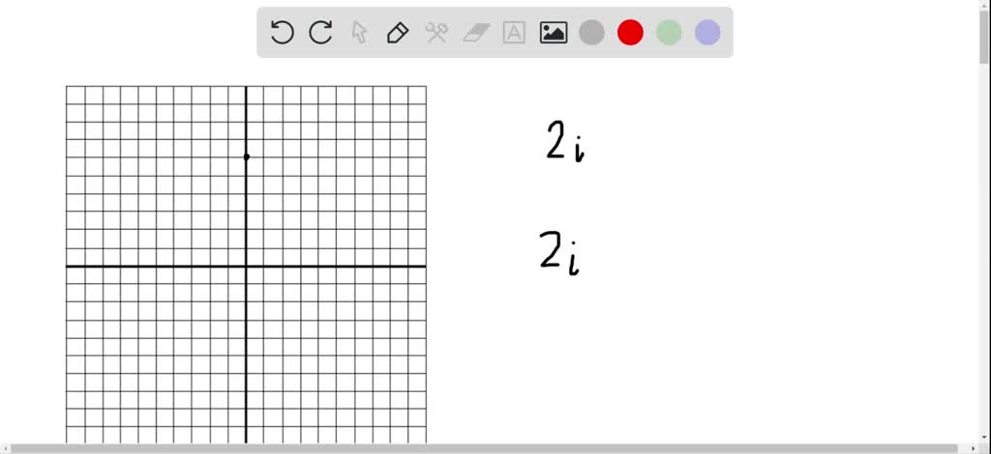Select the red pen color

pos(630,32)
